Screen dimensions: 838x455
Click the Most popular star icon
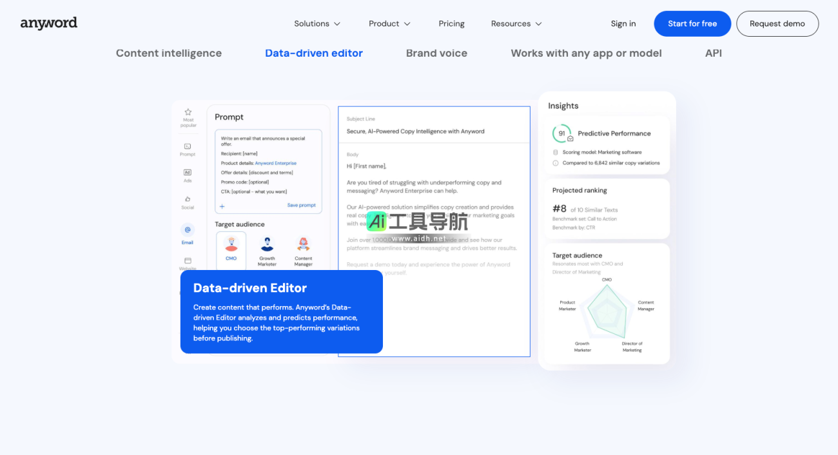click(188, 112)
